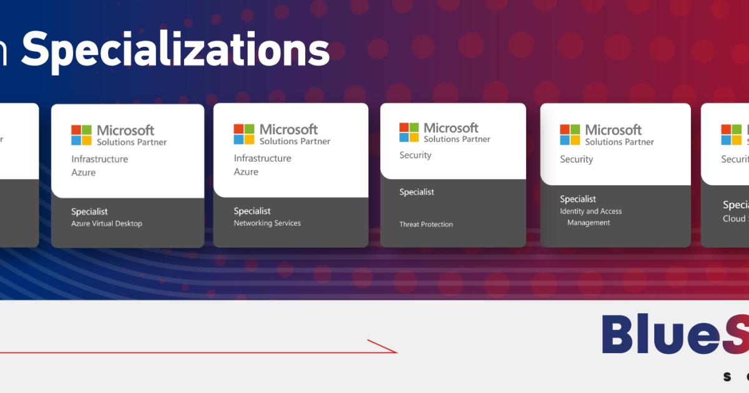Click the Security label on the Identity badge
This screenshot has height=393, width=749.
(576, 160)
